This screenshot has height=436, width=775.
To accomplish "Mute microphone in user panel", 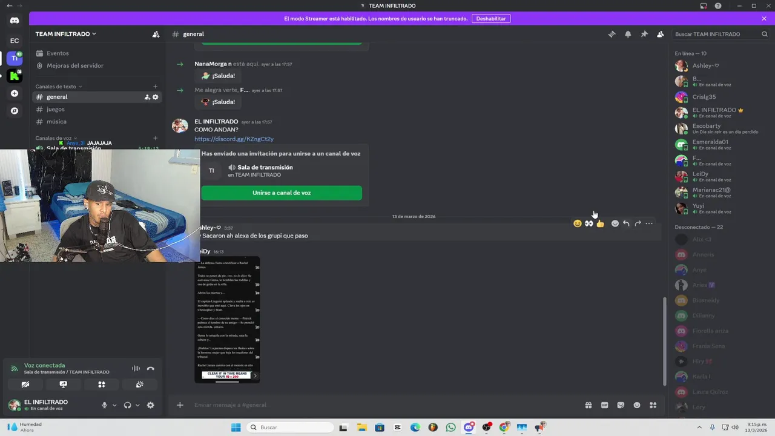I will tap(104, 405).
